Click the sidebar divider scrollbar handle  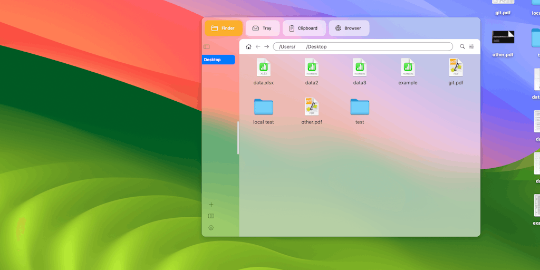[238, 138]
